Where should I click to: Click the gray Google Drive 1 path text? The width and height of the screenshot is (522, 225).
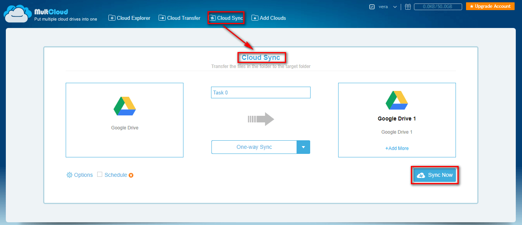pyautogui.click(x=397, y=132)
